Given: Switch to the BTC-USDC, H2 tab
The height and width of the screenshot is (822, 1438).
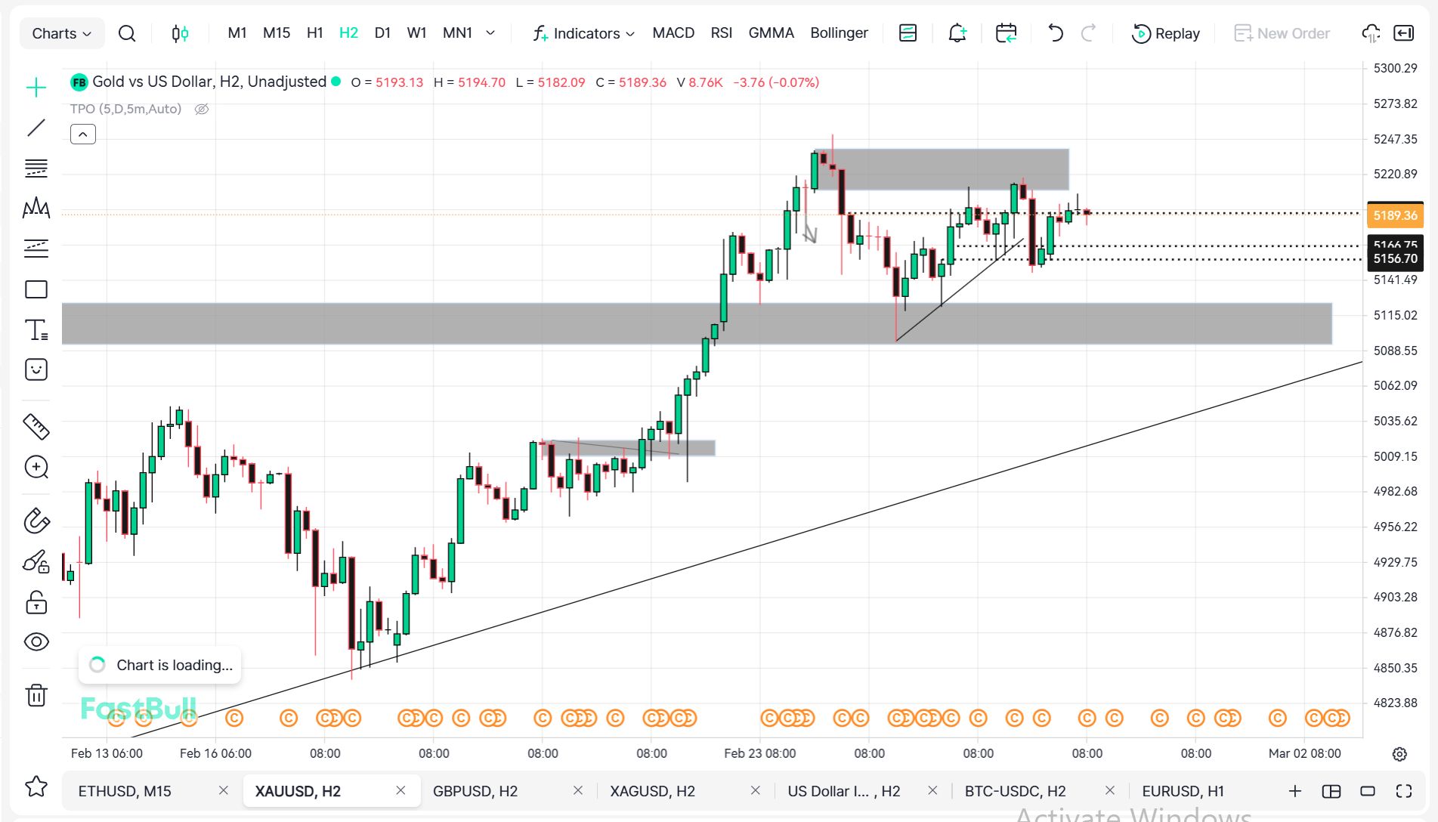Looking at the screenshot, I should (1015, 791).
